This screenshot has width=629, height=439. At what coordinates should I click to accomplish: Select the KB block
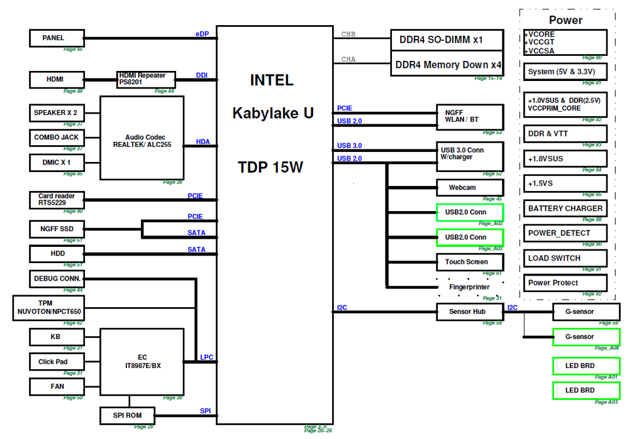(57, 337)
